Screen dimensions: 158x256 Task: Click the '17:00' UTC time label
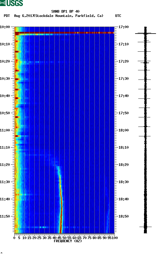point(123,27)
